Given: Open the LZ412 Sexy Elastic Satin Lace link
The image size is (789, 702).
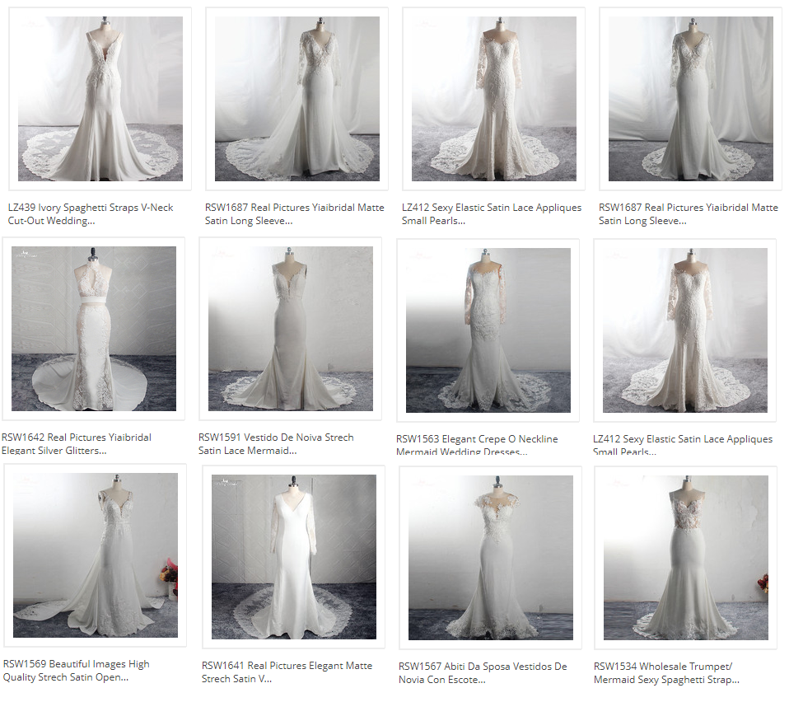Looking at the screenshot, I should click(x=491, y=213).
